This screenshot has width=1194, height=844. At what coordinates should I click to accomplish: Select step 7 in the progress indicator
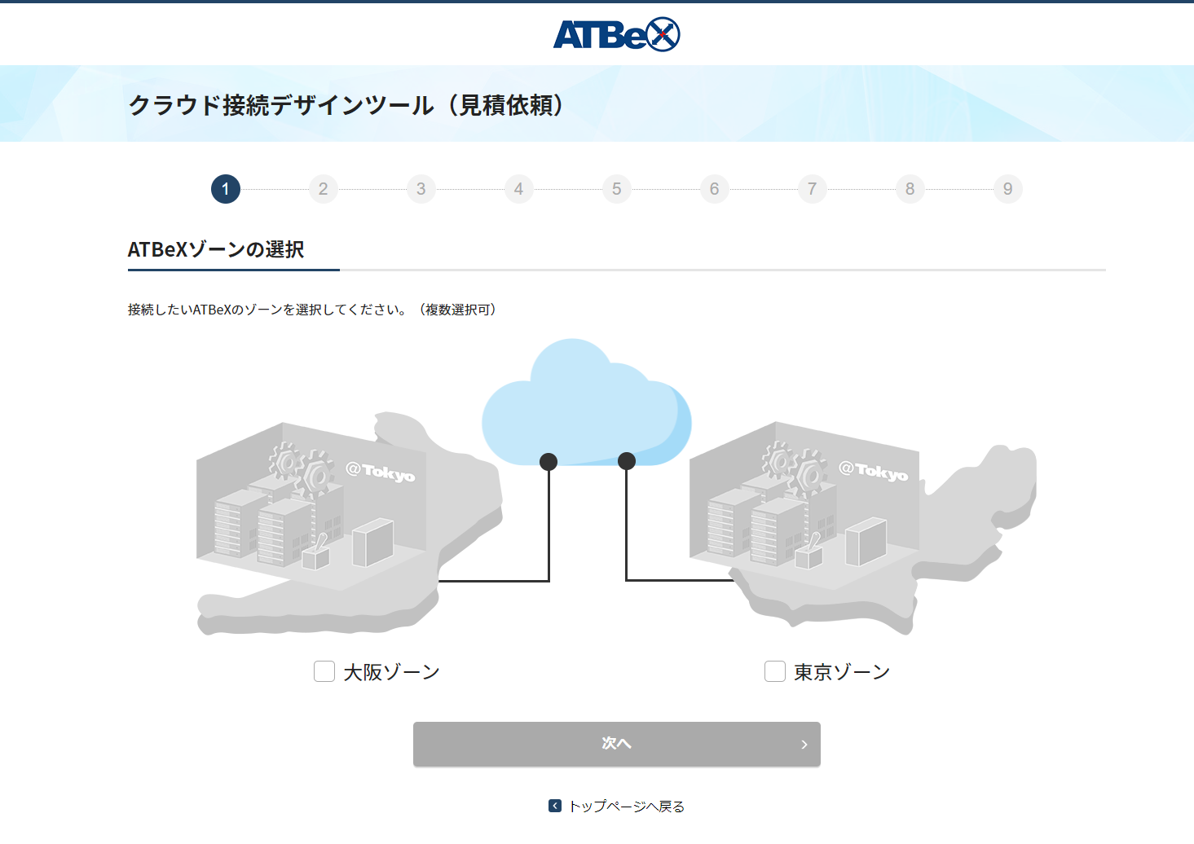[x=813, y=189]
